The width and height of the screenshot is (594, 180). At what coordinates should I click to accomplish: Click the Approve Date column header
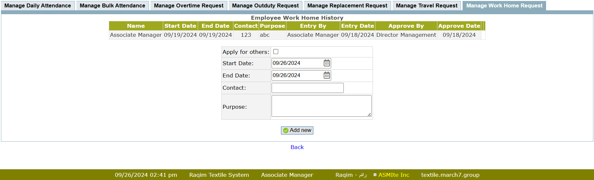[459, 26]
